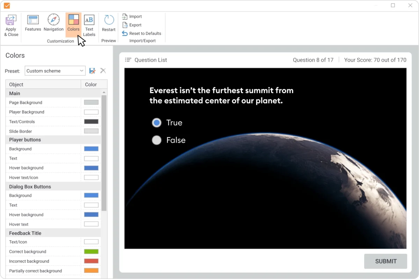Image resolution: width=419 pixels, height=279 pixels.
Task: Select the Incorrect background row label
Action: point(29,261)
